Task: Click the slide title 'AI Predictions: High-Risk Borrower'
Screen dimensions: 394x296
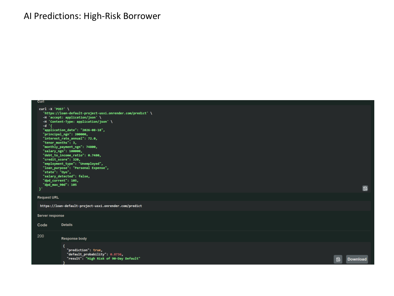Action: pyautogui.click(x=92, y=16)
